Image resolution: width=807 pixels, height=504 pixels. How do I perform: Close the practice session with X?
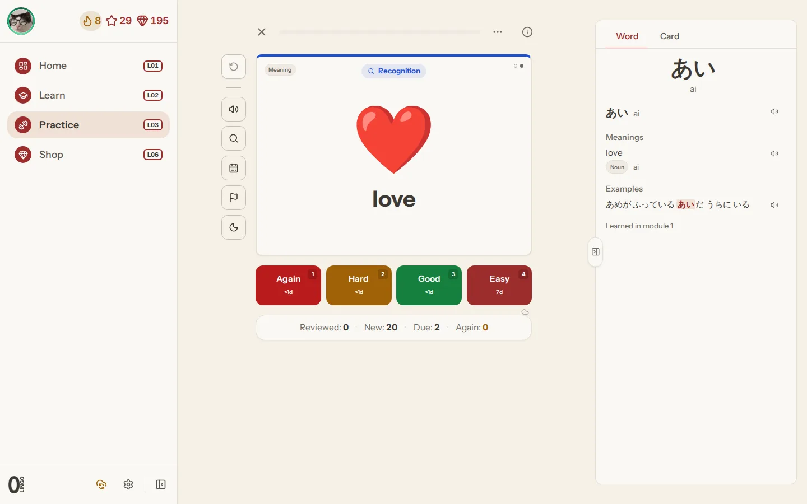[x=262, y=32]
